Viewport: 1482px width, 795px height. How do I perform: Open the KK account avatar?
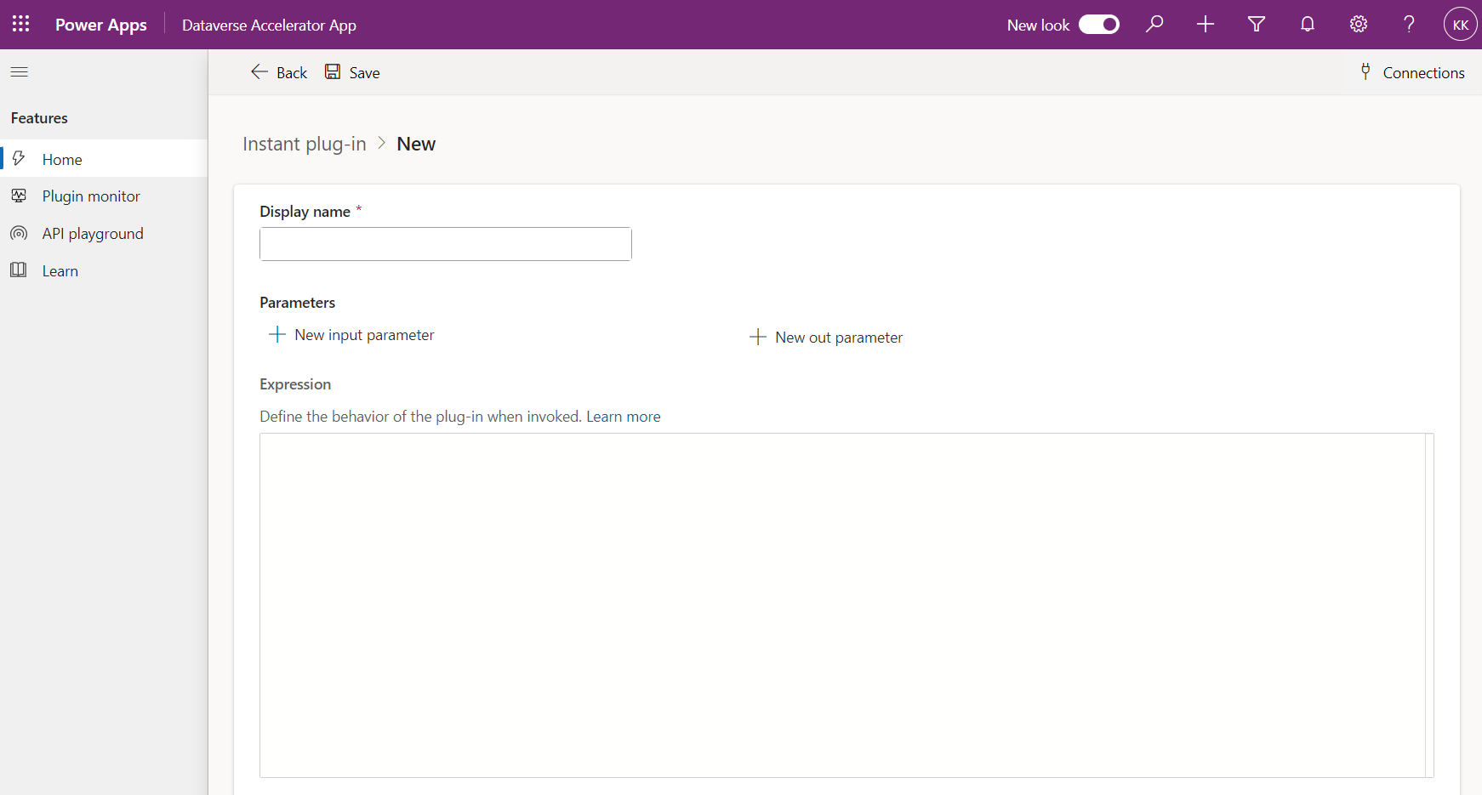point(1461,25)
